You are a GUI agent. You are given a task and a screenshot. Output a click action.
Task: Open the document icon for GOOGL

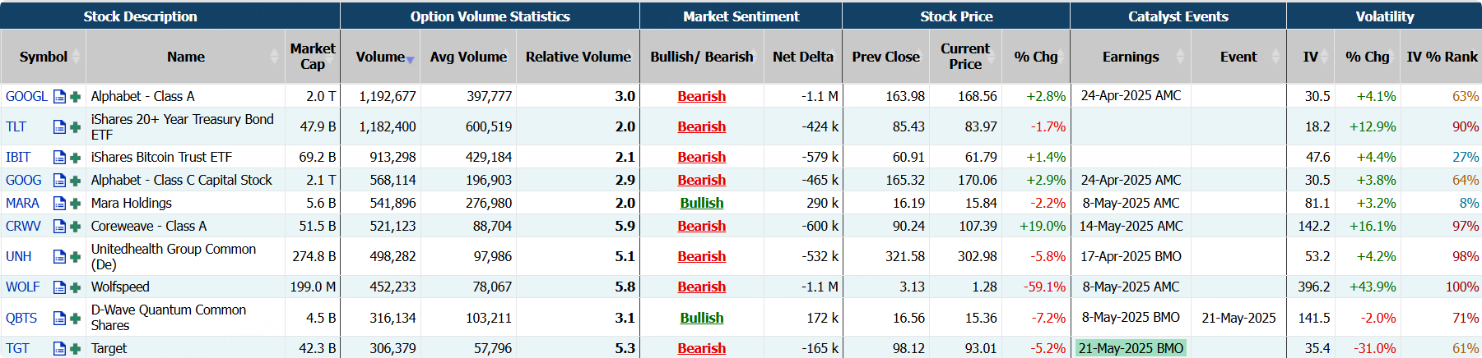click(x=59, y=97)
